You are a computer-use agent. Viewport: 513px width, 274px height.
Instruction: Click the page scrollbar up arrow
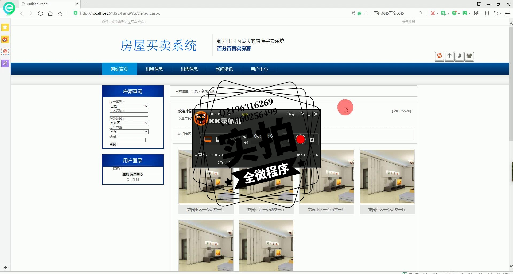tap(511, 24)
